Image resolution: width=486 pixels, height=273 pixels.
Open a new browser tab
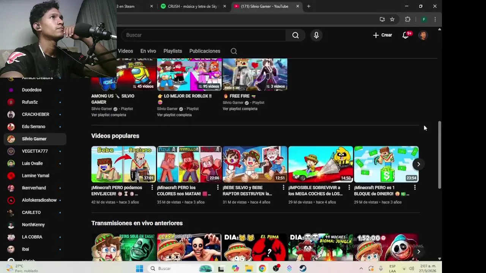click(309, 6)
